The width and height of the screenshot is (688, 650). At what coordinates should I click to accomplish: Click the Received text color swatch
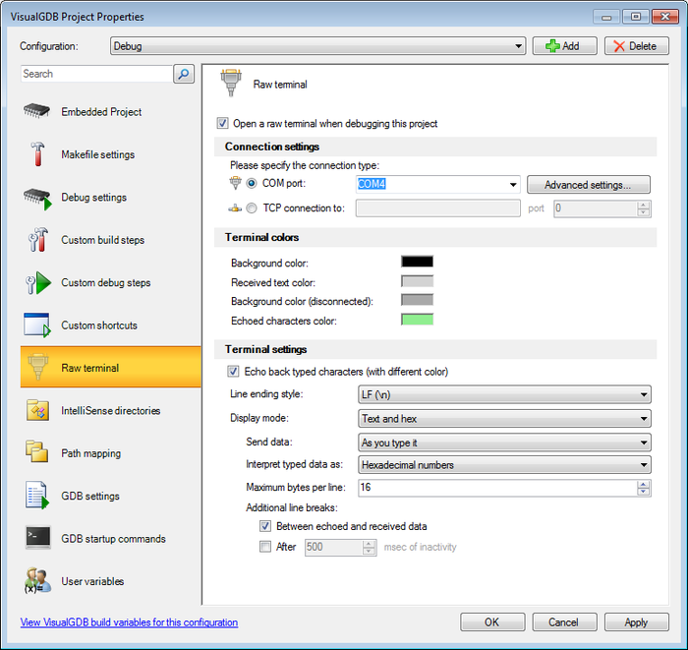pos(418,281)
